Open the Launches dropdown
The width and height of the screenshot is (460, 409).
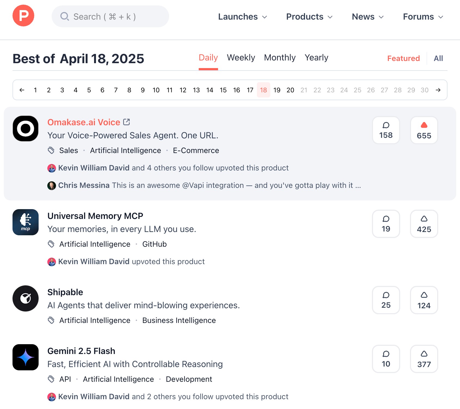tap(242, 17)
